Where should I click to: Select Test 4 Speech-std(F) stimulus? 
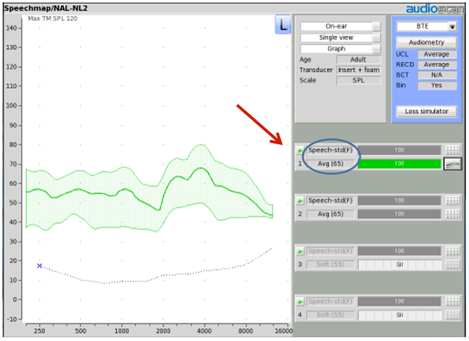coord(330,302)
